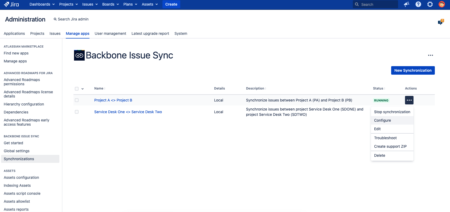
Task: Open the bulk selection dropdown arrow
Action: (83, 89)
